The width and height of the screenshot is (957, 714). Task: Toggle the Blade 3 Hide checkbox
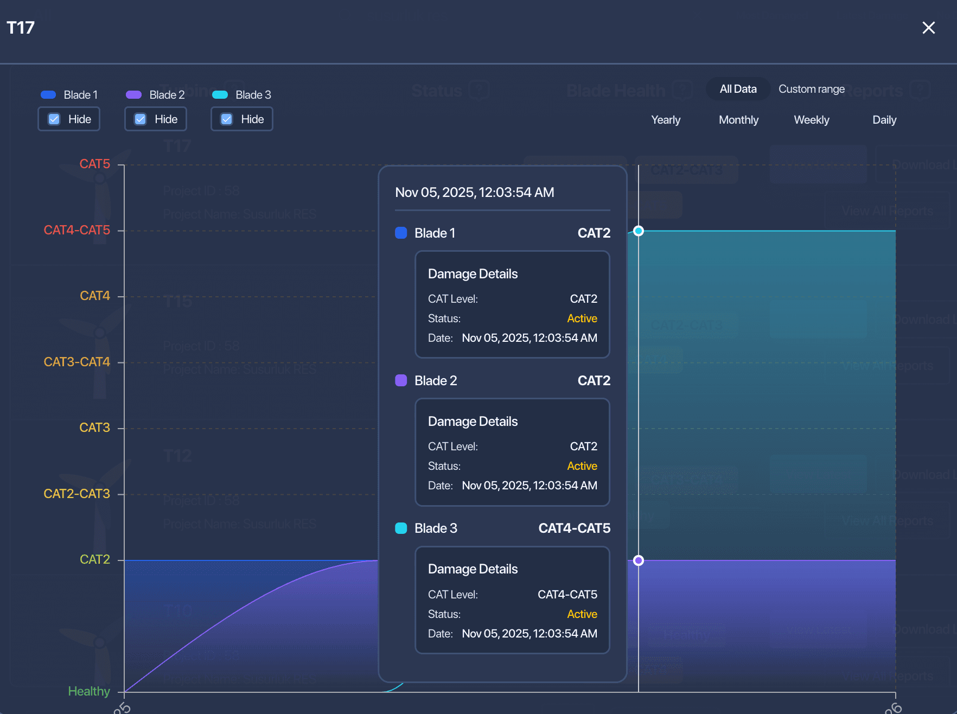pyautogui.click(x=227, y=119)
